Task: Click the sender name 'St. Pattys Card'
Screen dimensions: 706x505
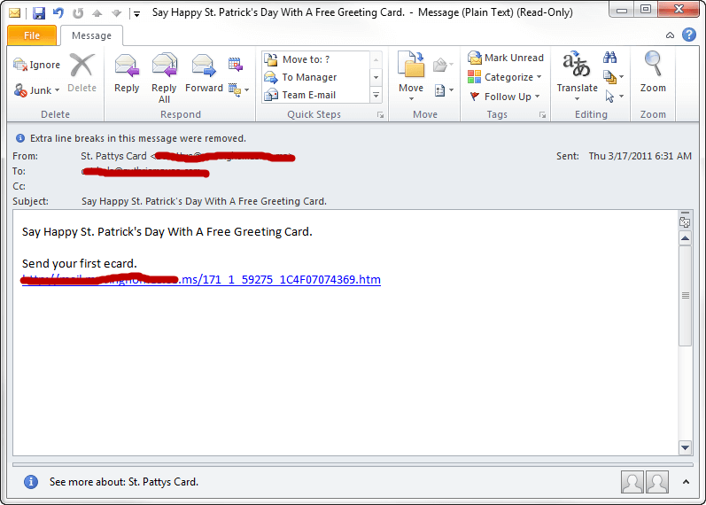Action: coord(113,156)
